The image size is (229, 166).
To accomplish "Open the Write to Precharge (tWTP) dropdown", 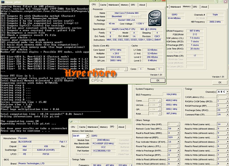I will 178,151.
